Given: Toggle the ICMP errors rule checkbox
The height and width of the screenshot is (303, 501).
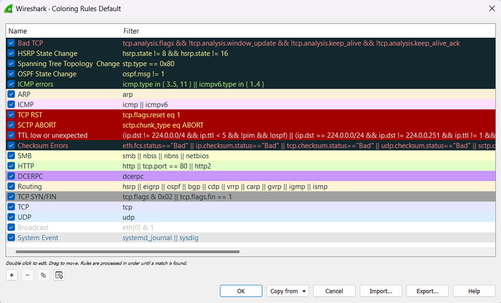Looking at the screenshot, I should pyautogui.click(x=11, y=84).
